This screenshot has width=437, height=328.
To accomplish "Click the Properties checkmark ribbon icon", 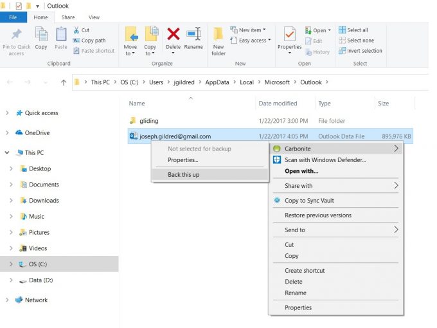I will [x=290, y=34].
